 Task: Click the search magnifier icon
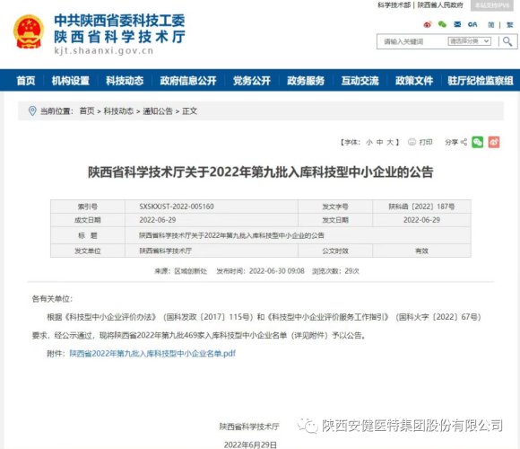[507, 41]
